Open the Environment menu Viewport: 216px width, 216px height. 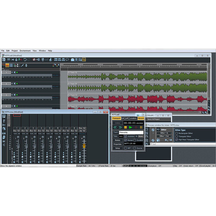[x=25, y=51]
